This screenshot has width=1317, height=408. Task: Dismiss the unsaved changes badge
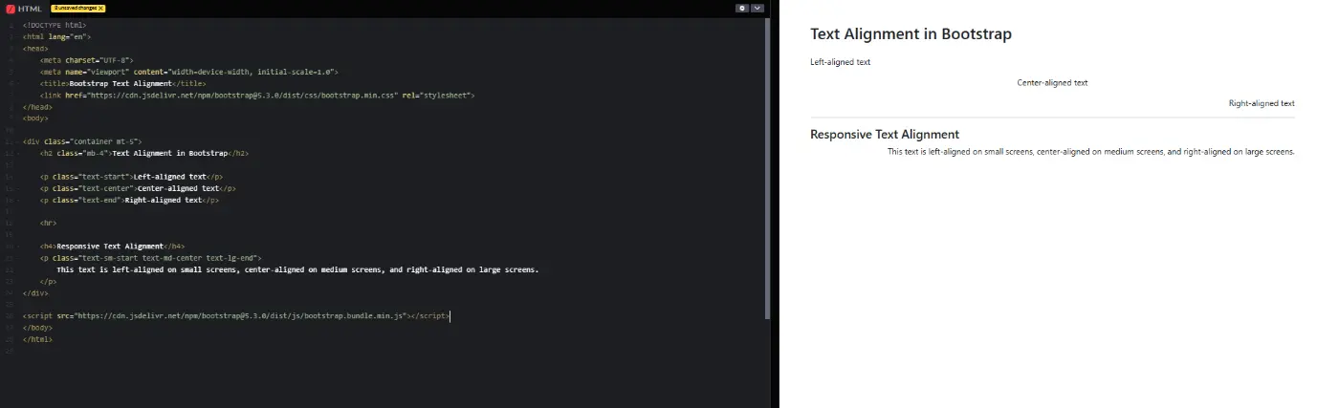[102, 8]
